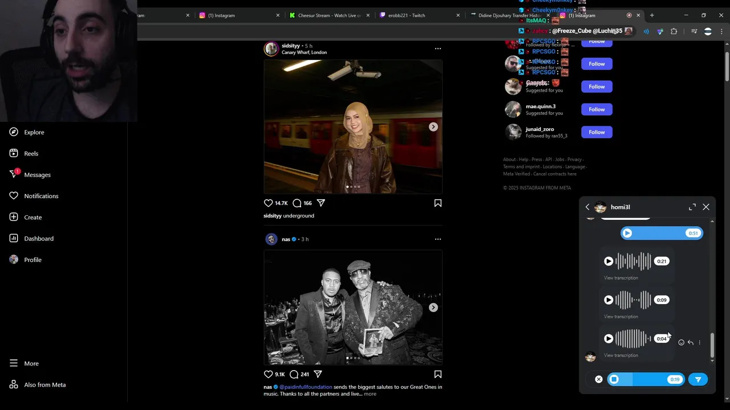The height and width of the screenshot is (410, 730).
Task: View transcription of 0:09 voice message
Action: [x=621, y=317]
